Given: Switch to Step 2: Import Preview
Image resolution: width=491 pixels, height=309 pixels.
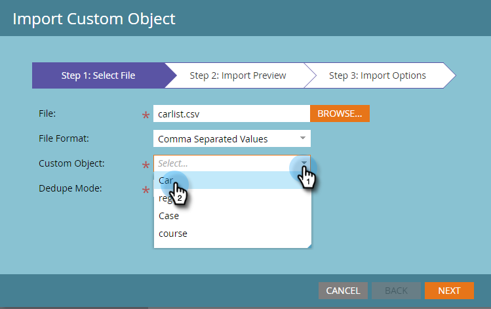Looking at the screenshot, I should (238, 75).
